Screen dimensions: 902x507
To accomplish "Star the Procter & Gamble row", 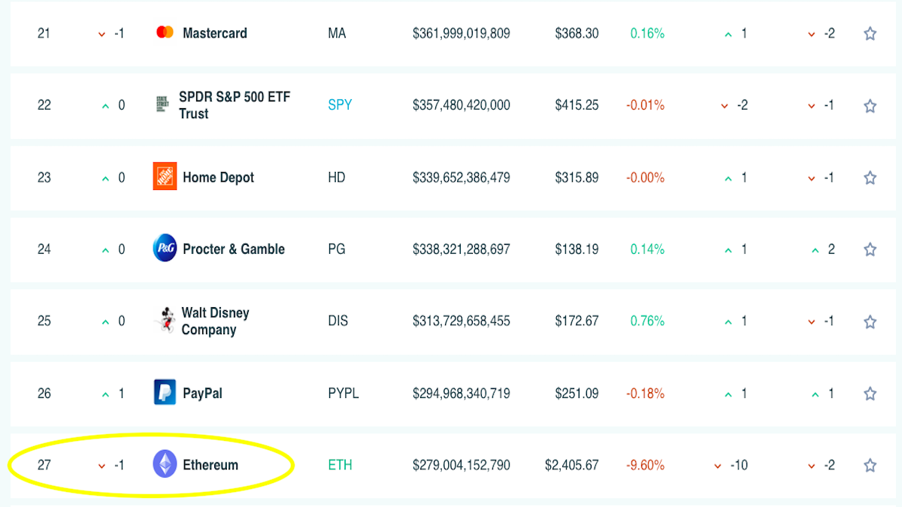I will pyautogui.click(x=870, y=249).
